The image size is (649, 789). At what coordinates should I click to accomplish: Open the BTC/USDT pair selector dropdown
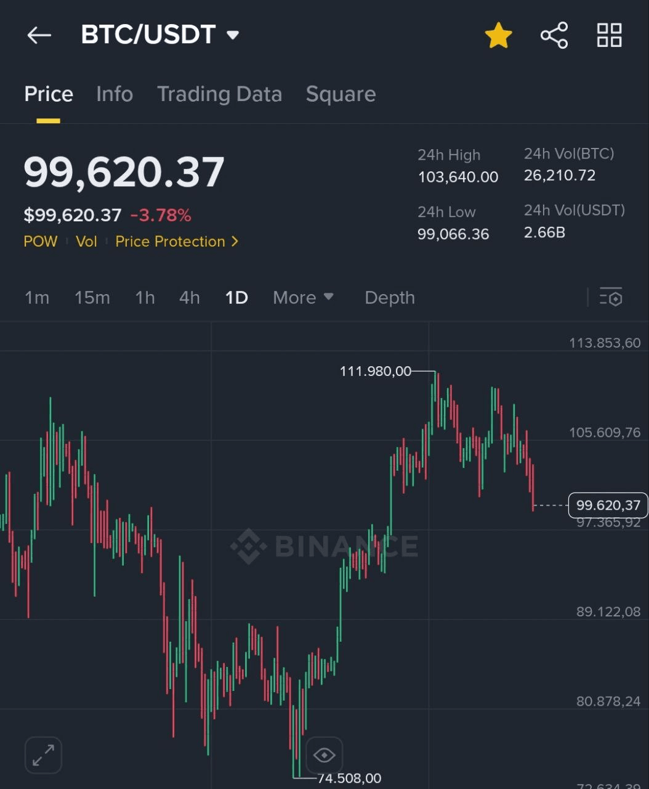click(160, 35)
